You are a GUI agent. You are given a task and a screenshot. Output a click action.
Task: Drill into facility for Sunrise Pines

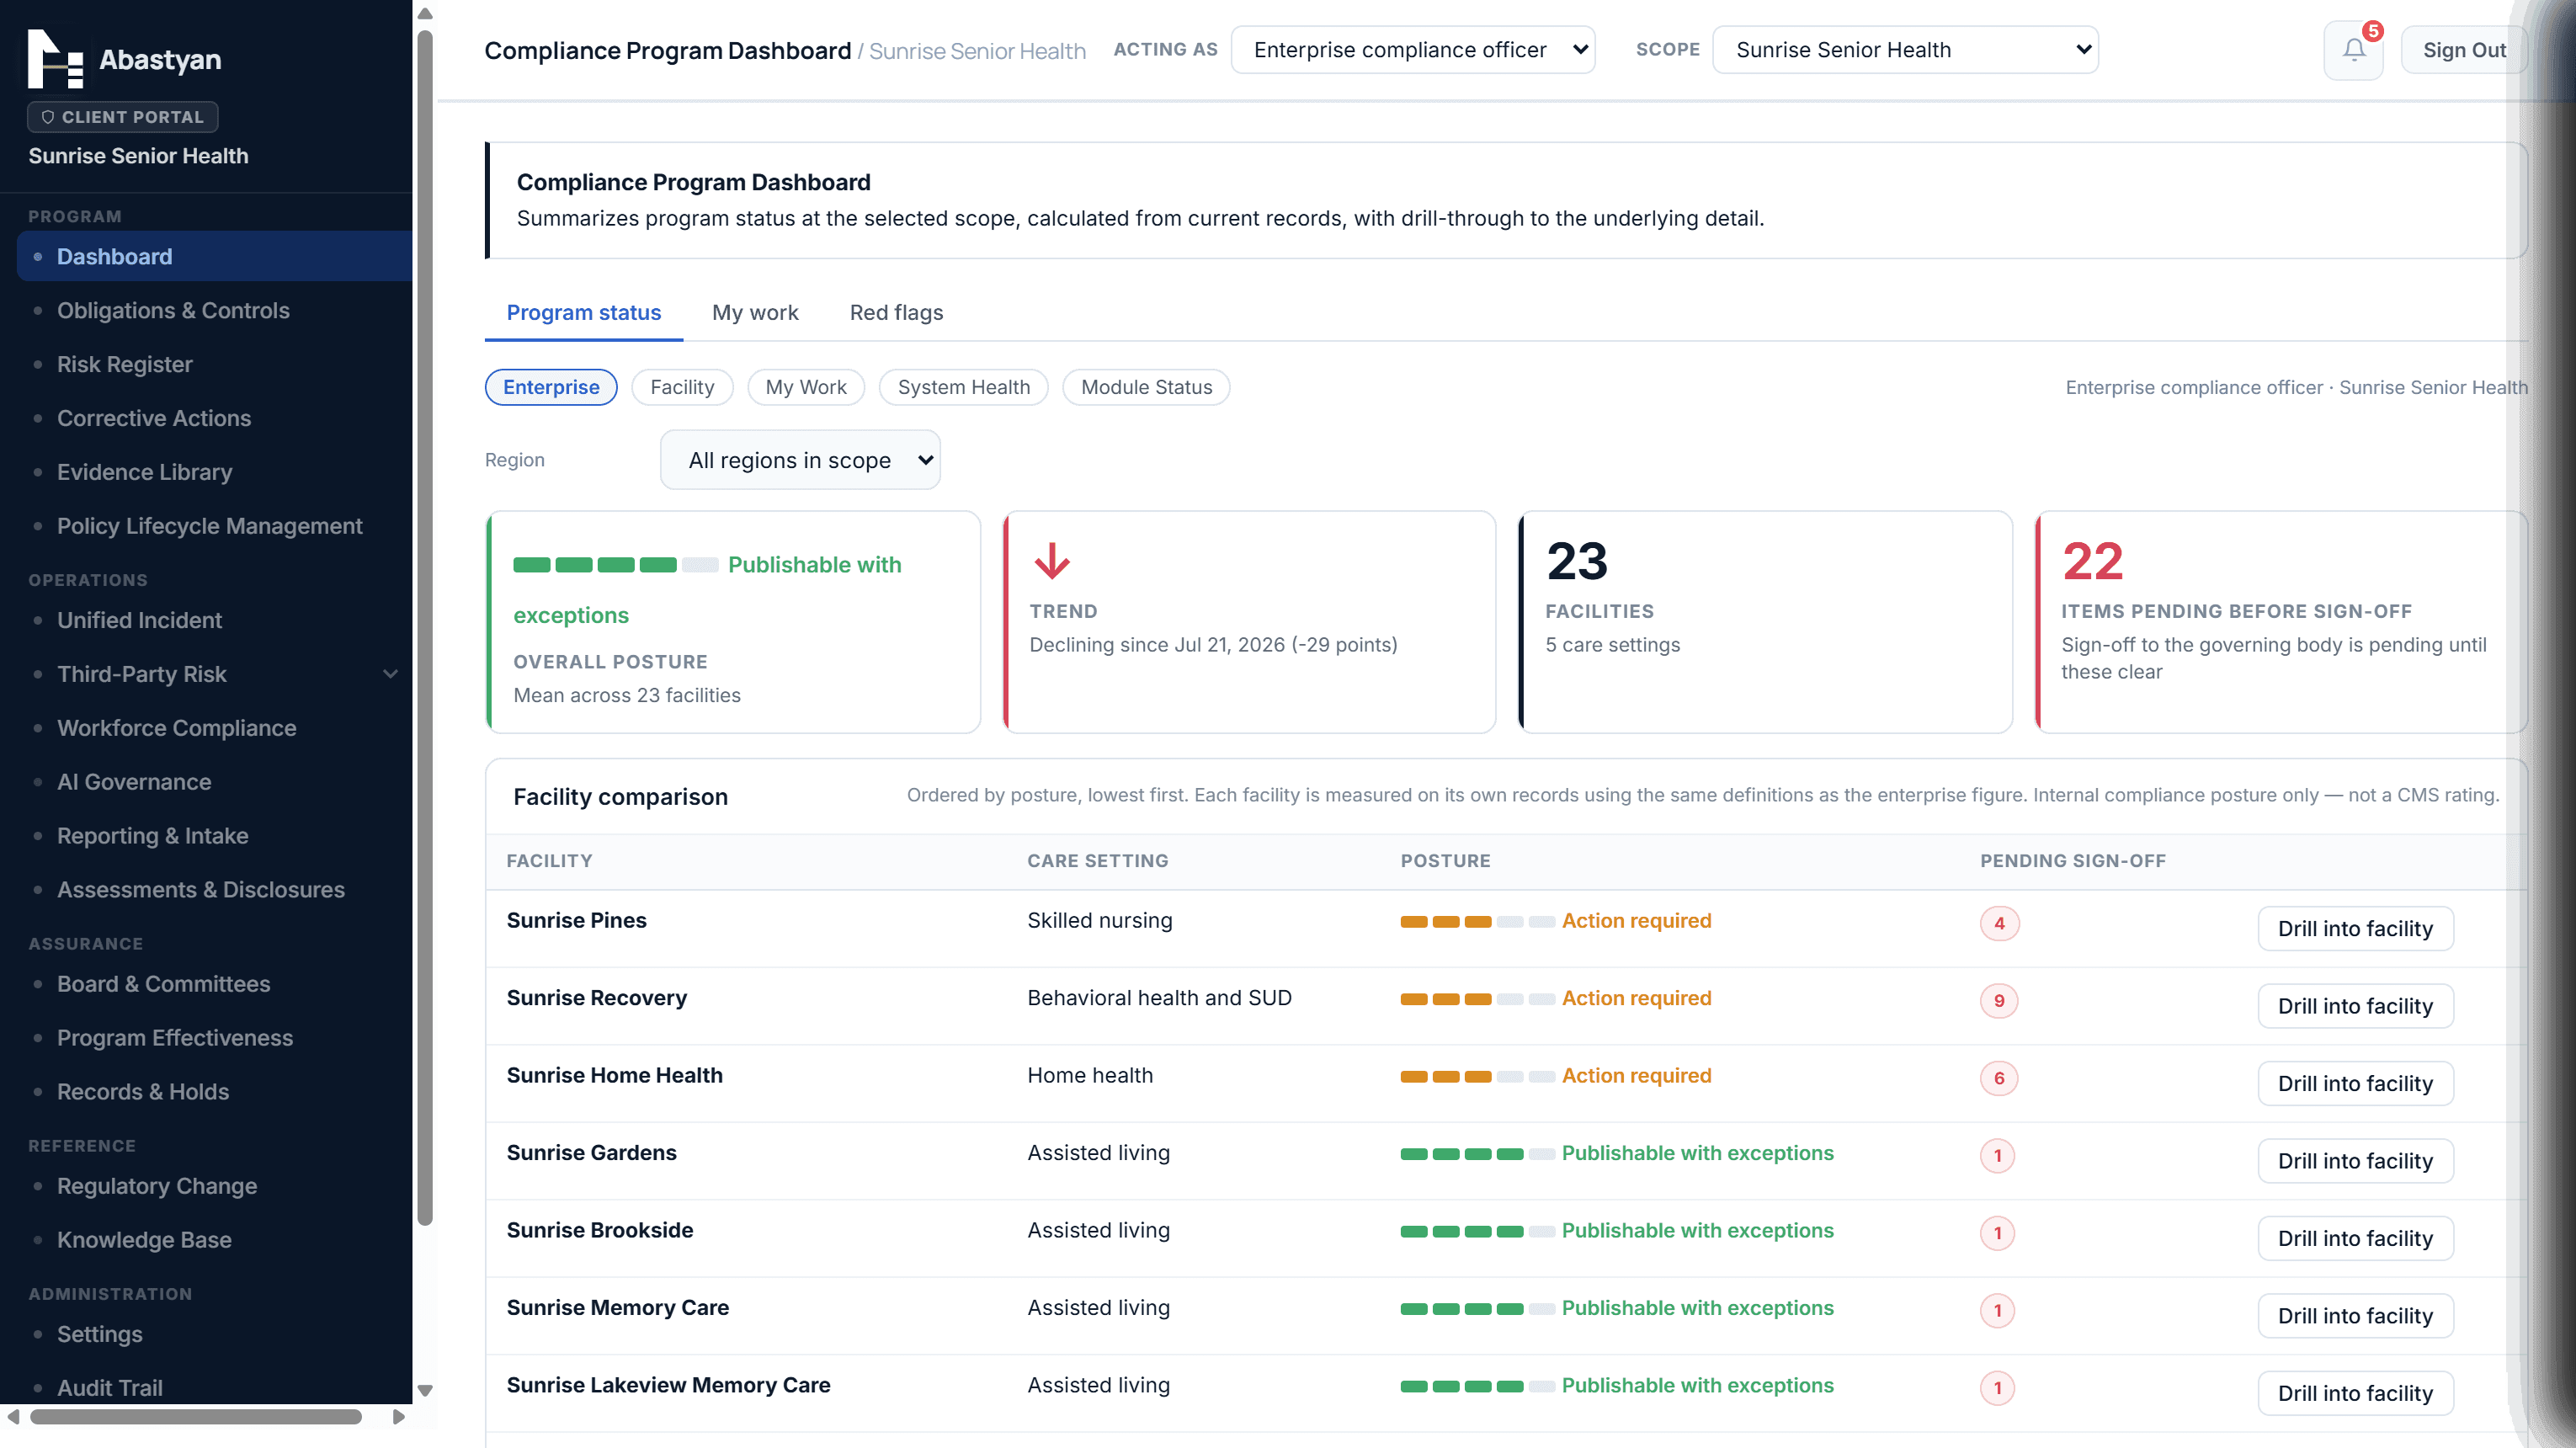coord(2355,928)
